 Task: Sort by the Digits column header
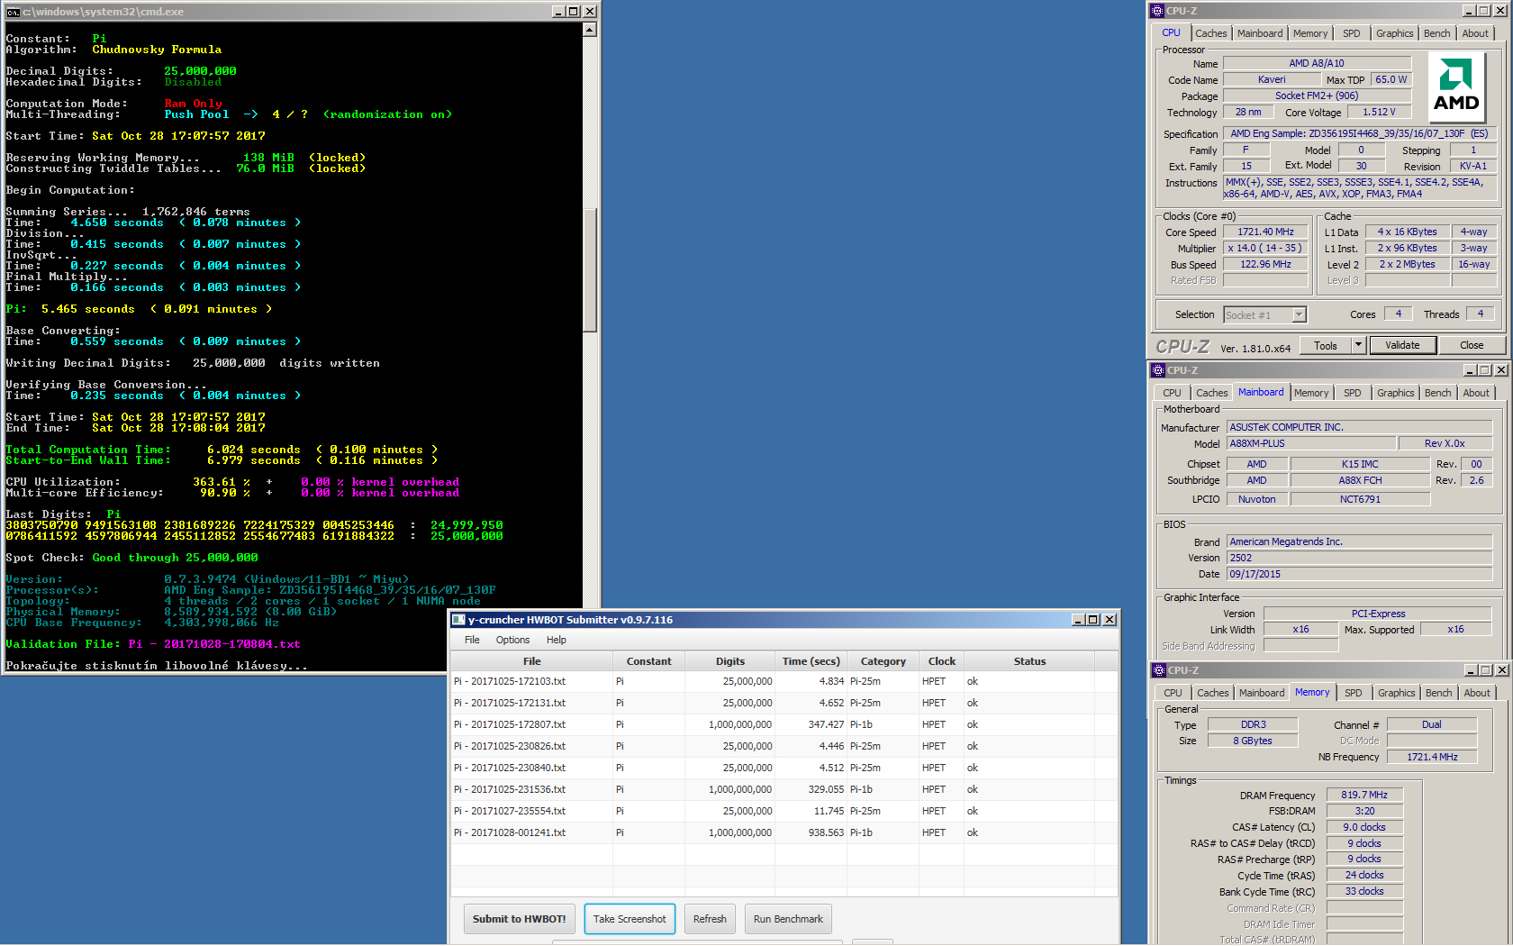click(730, 661)
